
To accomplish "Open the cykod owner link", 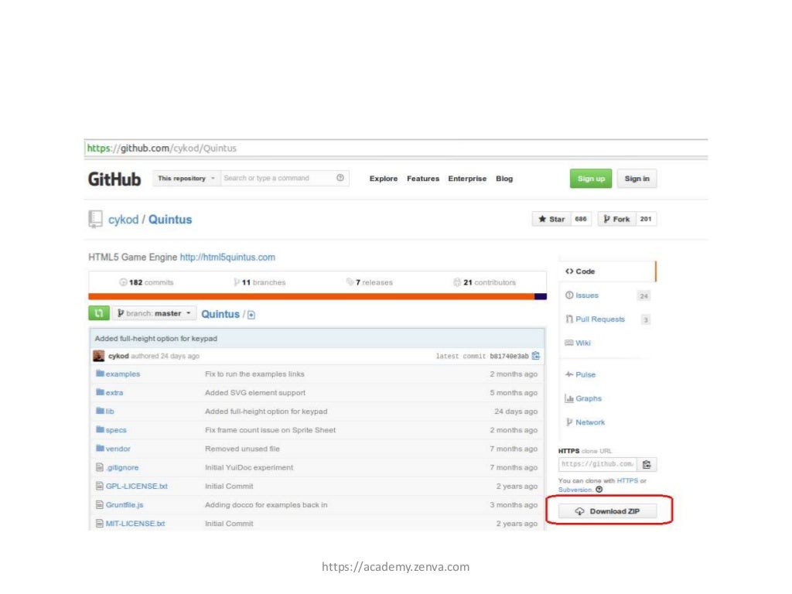I will tap(123, 220).
